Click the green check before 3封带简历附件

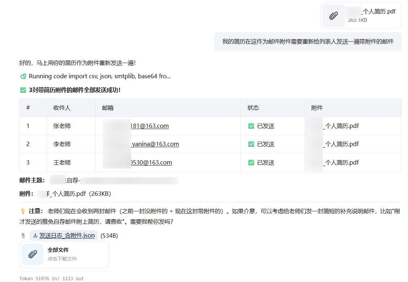(x=23, y=90)
